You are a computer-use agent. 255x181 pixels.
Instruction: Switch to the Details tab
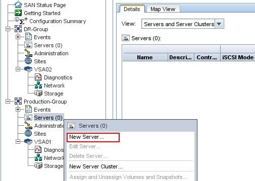click(x=132, y=9)
